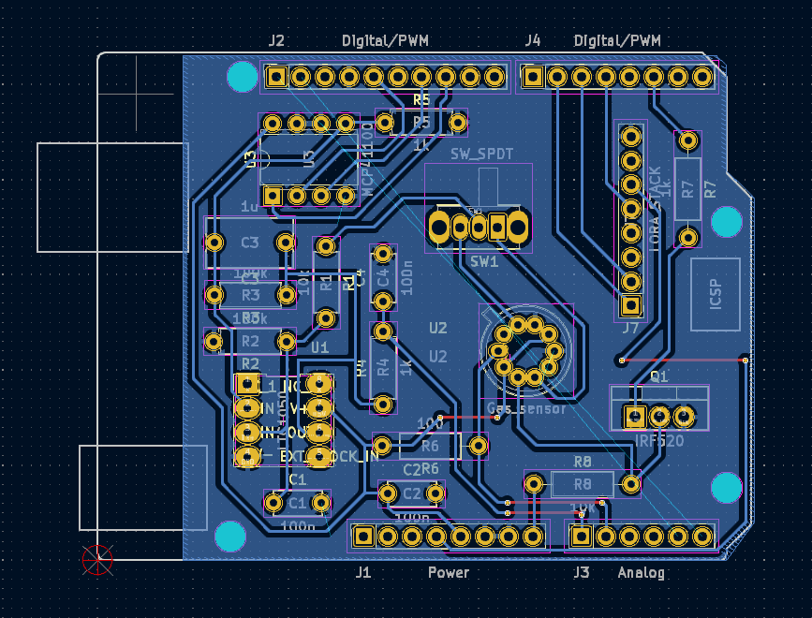Click the square pad of J7 header
Viewport: 812px width, 618px height.
click(630, 305)
